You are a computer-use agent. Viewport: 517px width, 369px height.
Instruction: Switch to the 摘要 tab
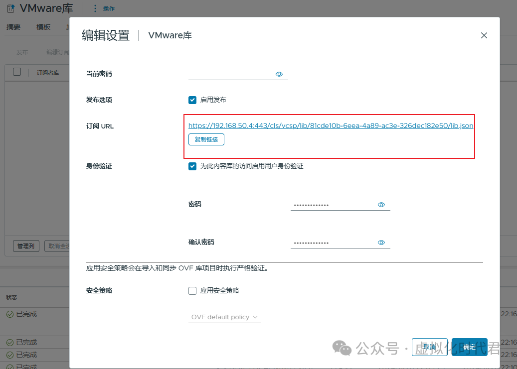point(13,27)
